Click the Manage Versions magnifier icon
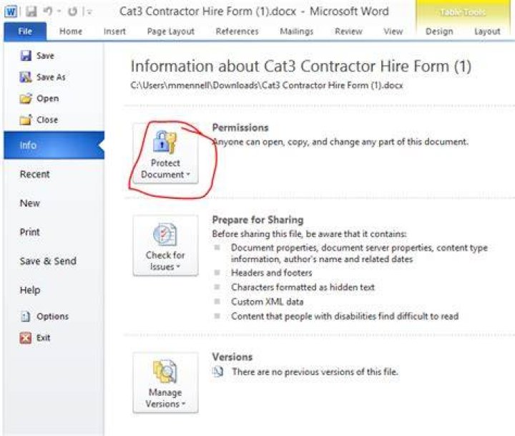 coord(165,372)
